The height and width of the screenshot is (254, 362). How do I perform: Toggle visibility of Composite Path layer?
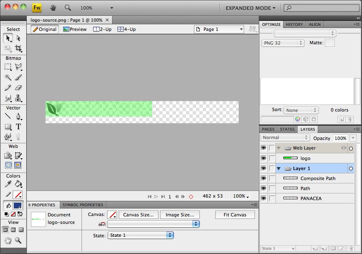[x=263, y=178]
